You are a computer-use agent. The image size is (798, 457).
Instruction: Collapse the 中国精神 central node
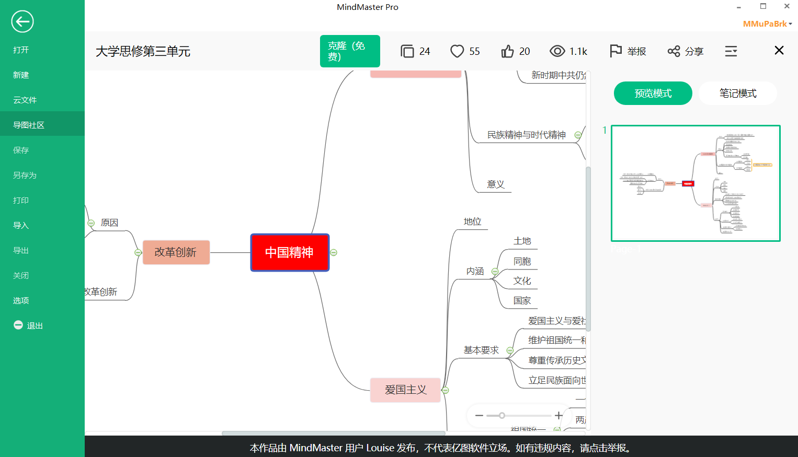334,252
